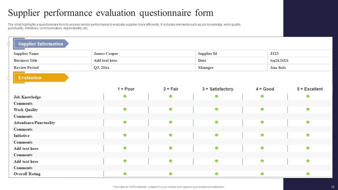Click the '3 = Satisfactory' column header

pos(218,89)
